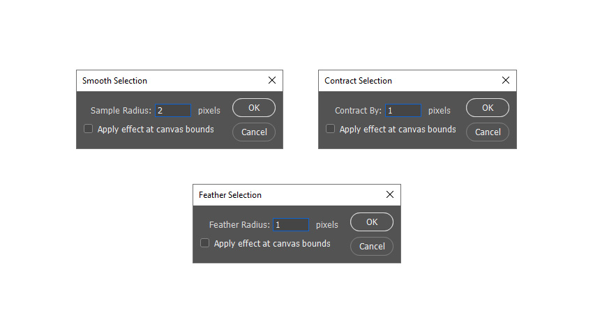Click the Feather Radius input box

pos(291,224)
